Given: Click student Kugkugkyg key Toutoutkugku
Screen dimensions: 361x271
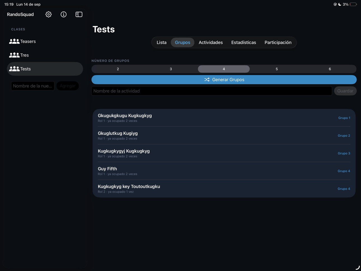Looking at the screenshot, I should tap(224, 189).
